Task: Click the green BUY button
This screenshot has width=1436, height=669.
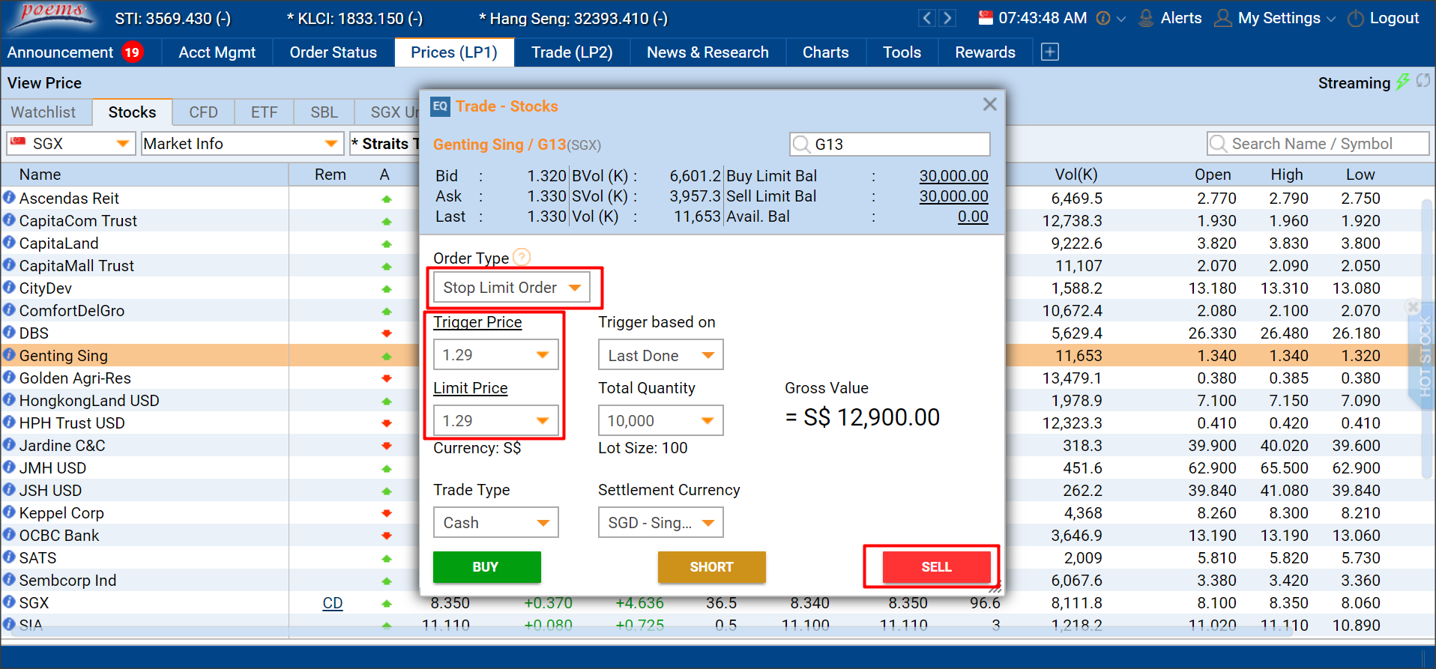Action: 486,567
